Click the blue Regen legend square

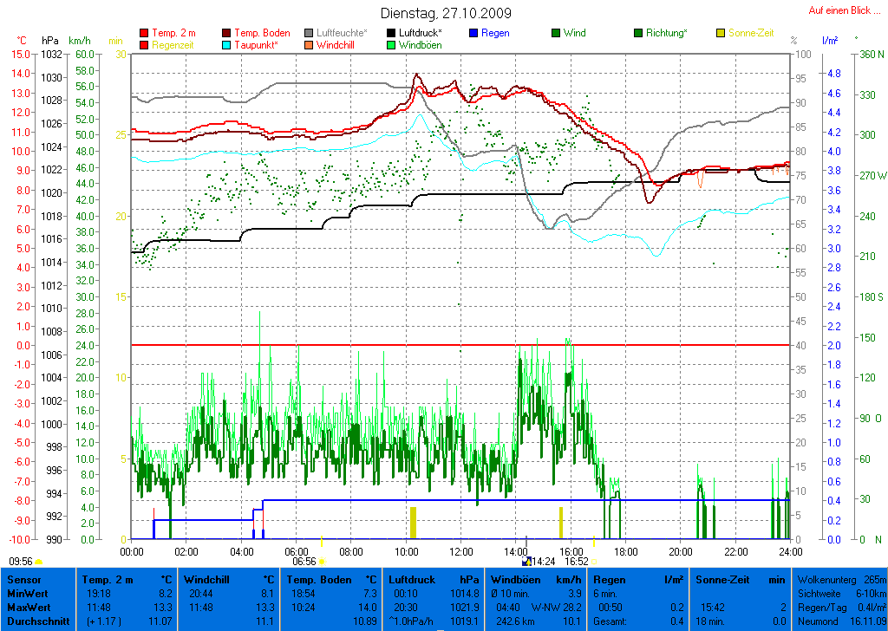(473, 33)
